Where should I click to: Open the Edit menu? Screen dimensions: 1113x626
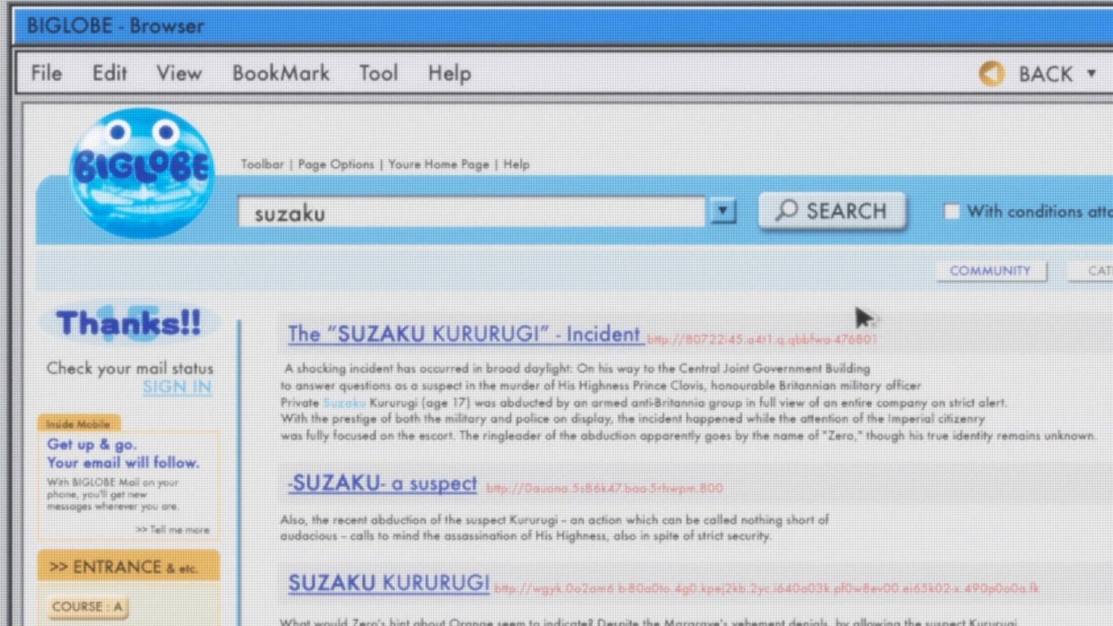[x=110, y=73]
